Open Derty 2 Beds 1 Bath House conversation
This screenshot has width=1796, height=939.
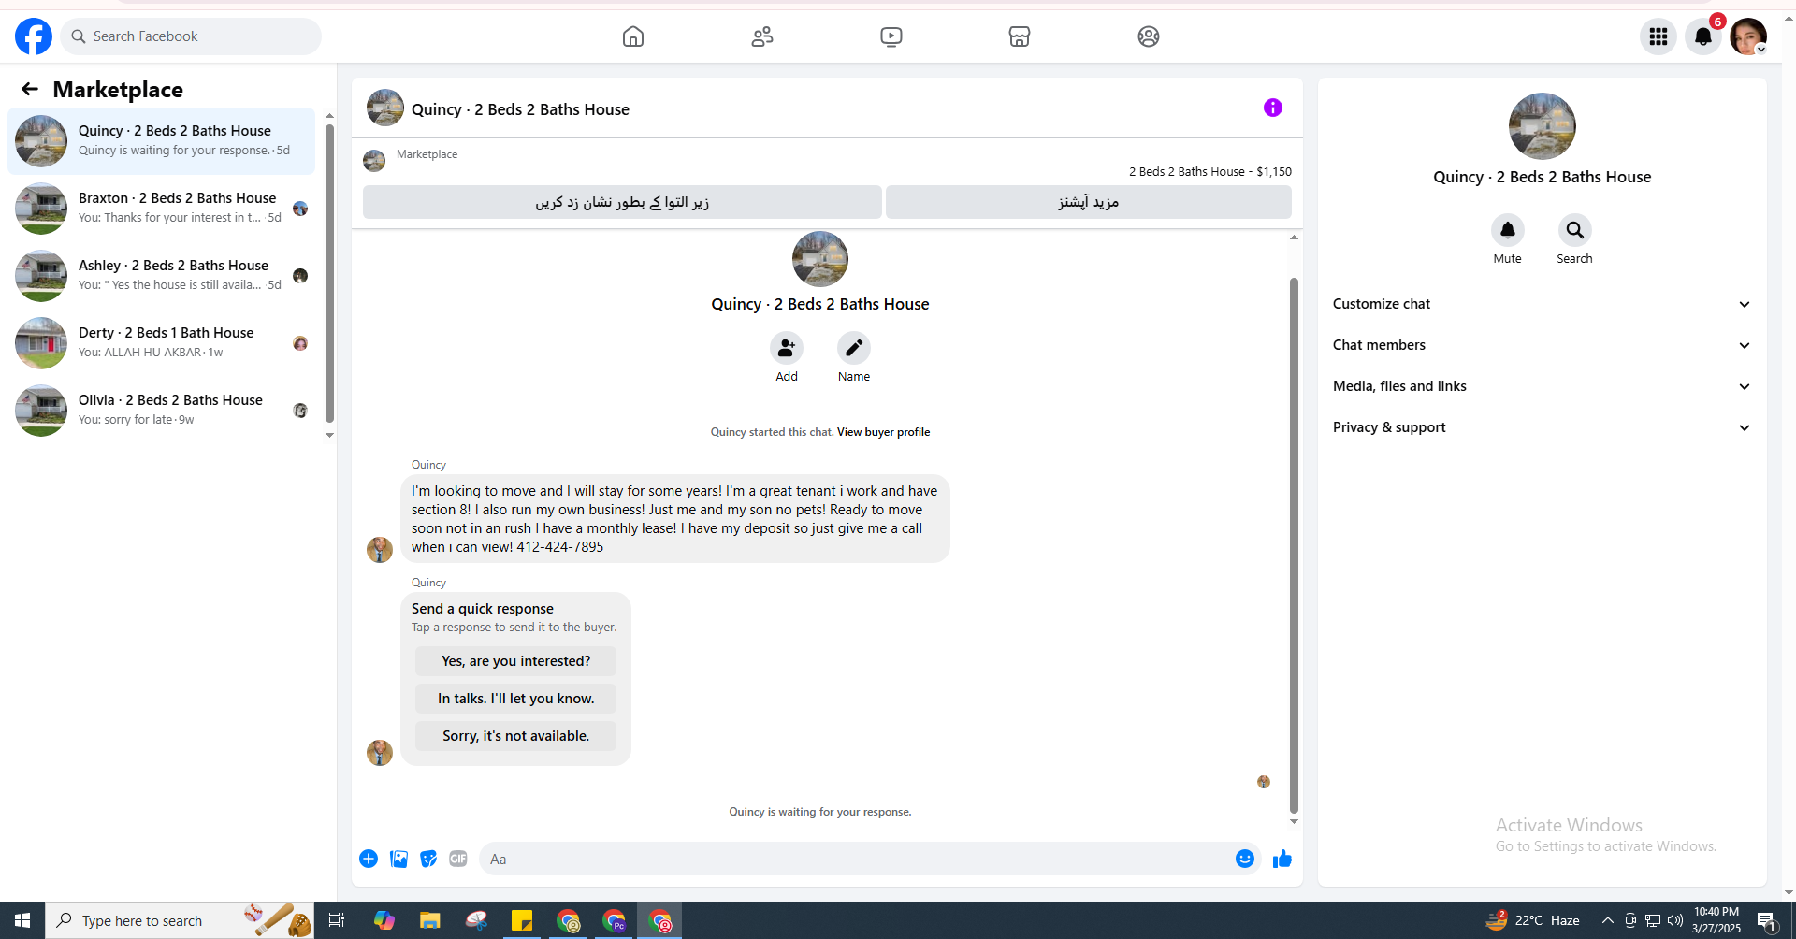[162, 343]
